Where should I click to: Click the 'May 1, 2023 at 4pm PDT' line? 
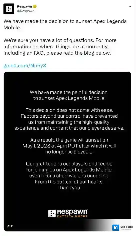[69, 146]
